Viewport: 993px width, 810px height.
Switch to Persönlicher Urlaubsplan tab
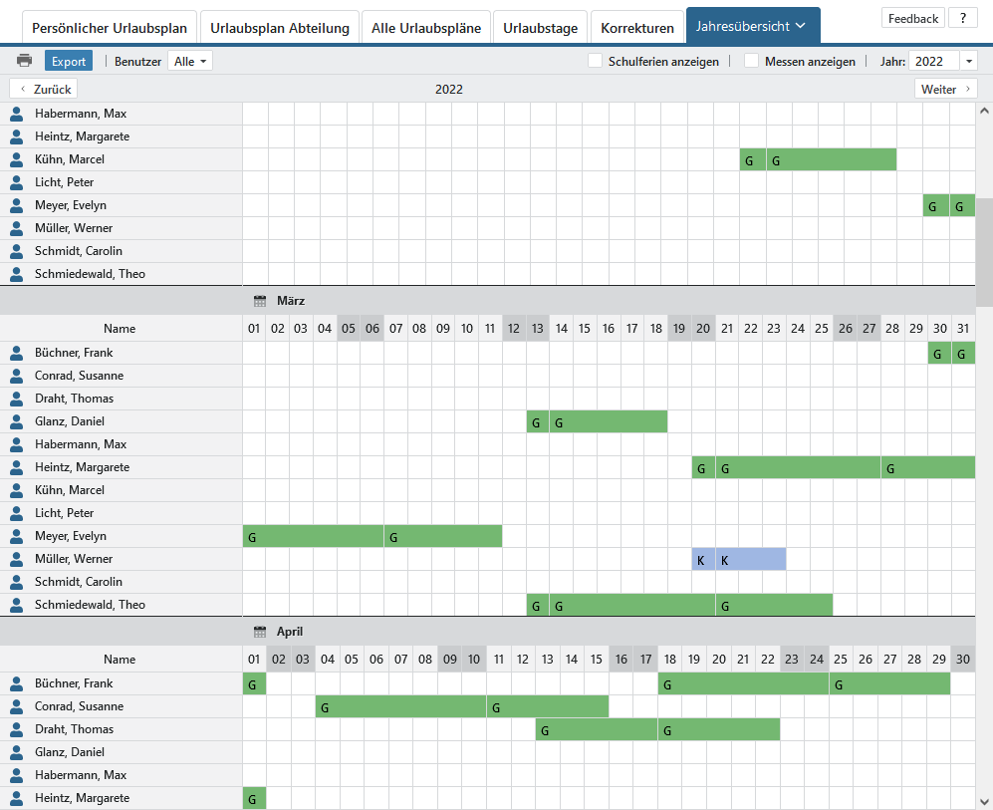point(110,28)
